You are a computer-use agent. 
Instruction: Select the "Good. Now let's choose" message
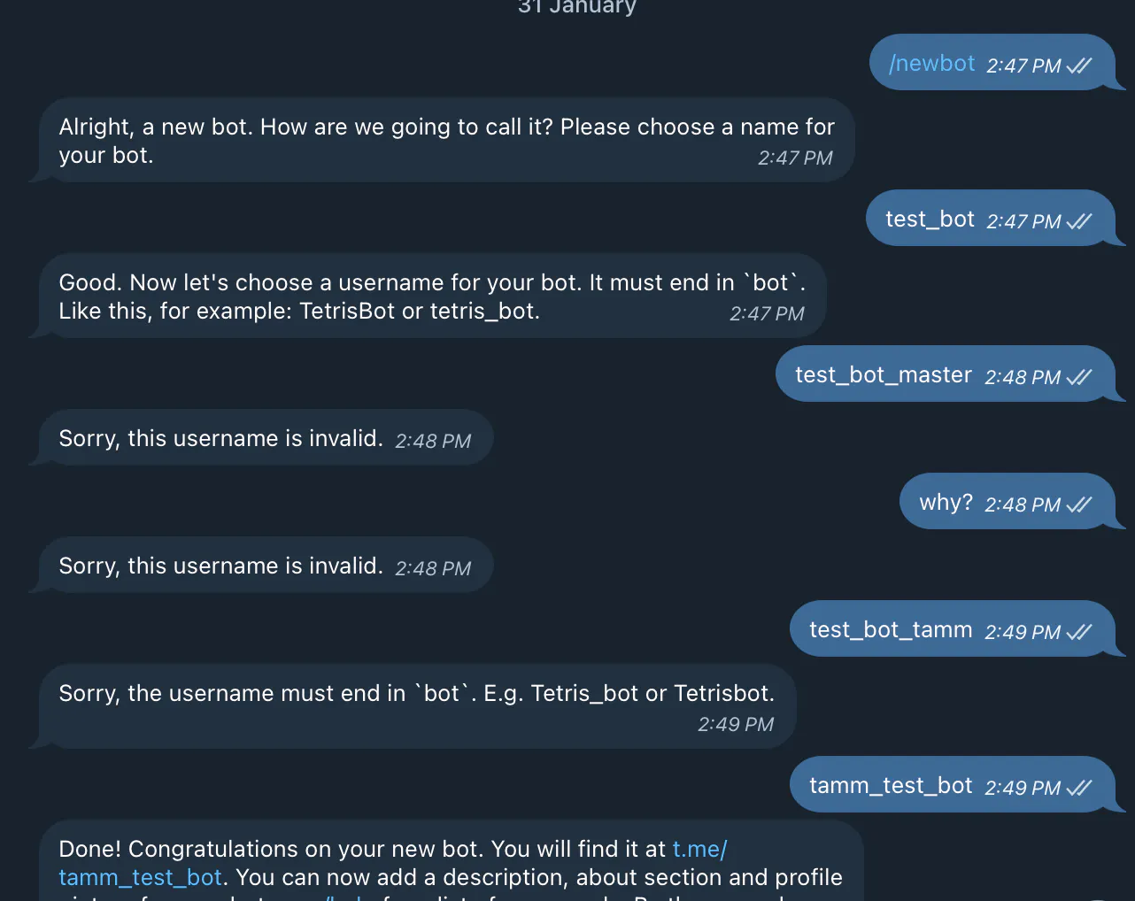click(x=432, y=296)
